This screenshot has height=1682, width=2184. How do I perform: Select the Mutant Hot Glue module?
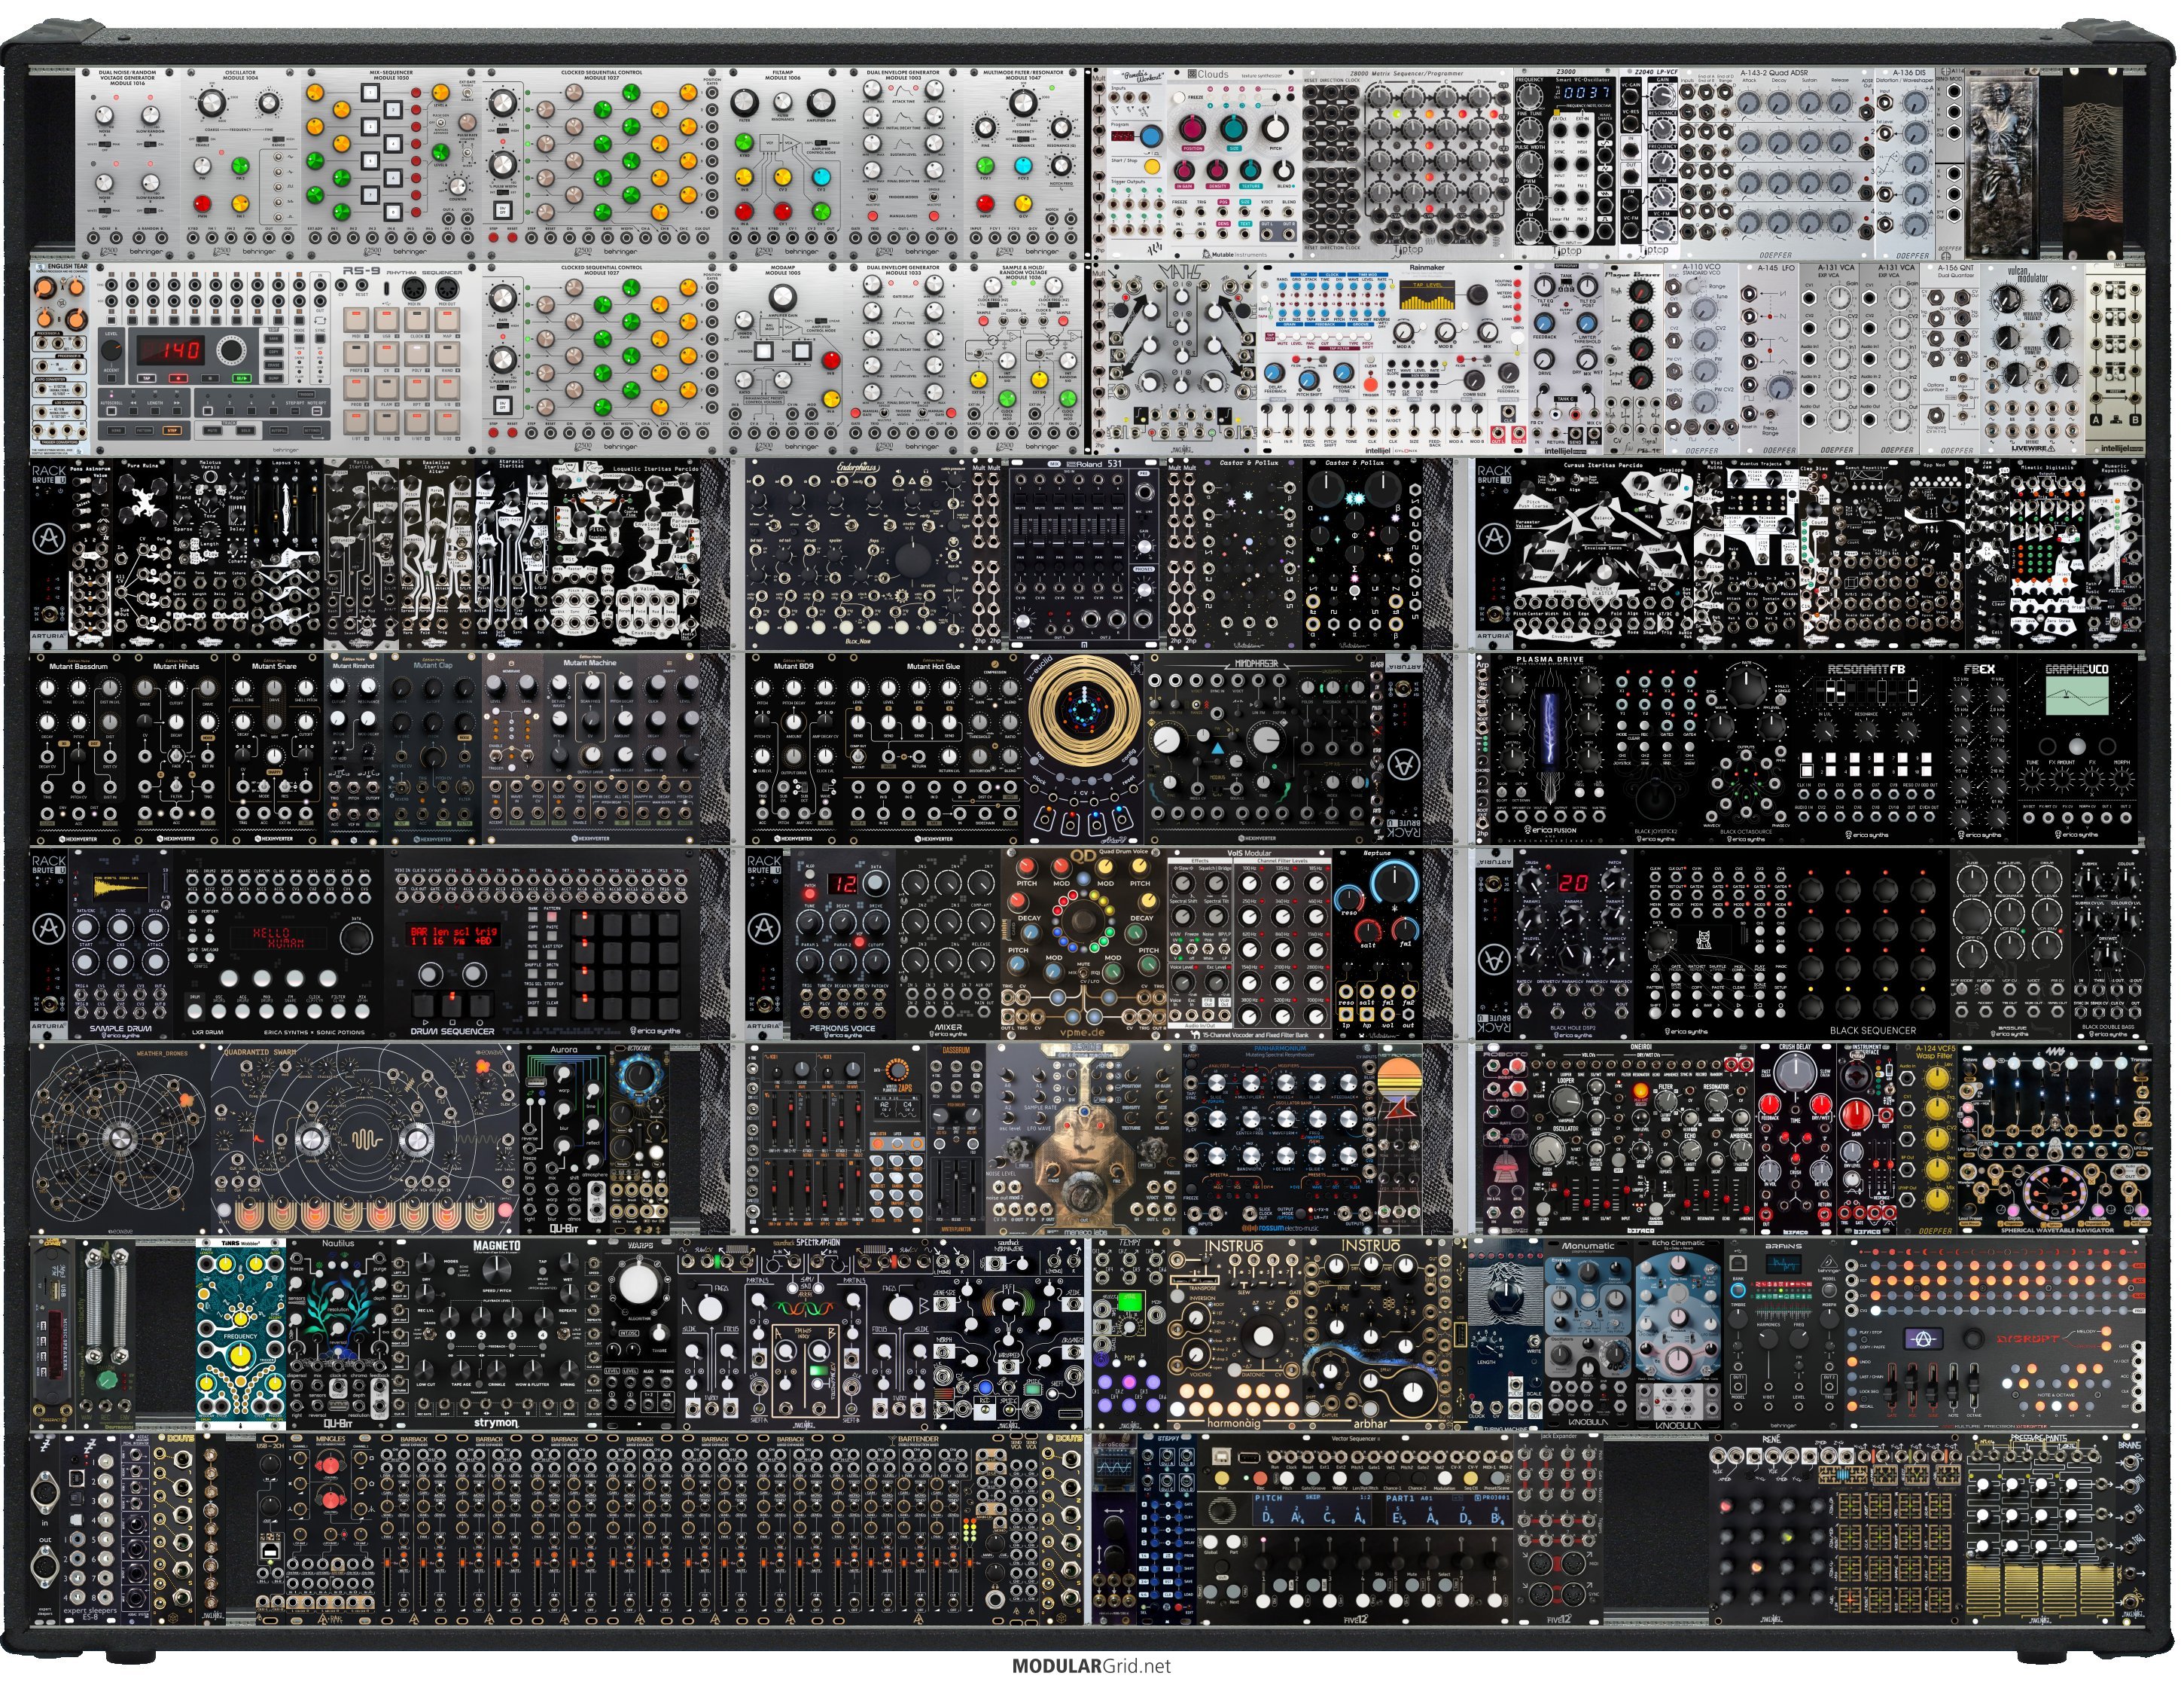(x=932, y=749)
